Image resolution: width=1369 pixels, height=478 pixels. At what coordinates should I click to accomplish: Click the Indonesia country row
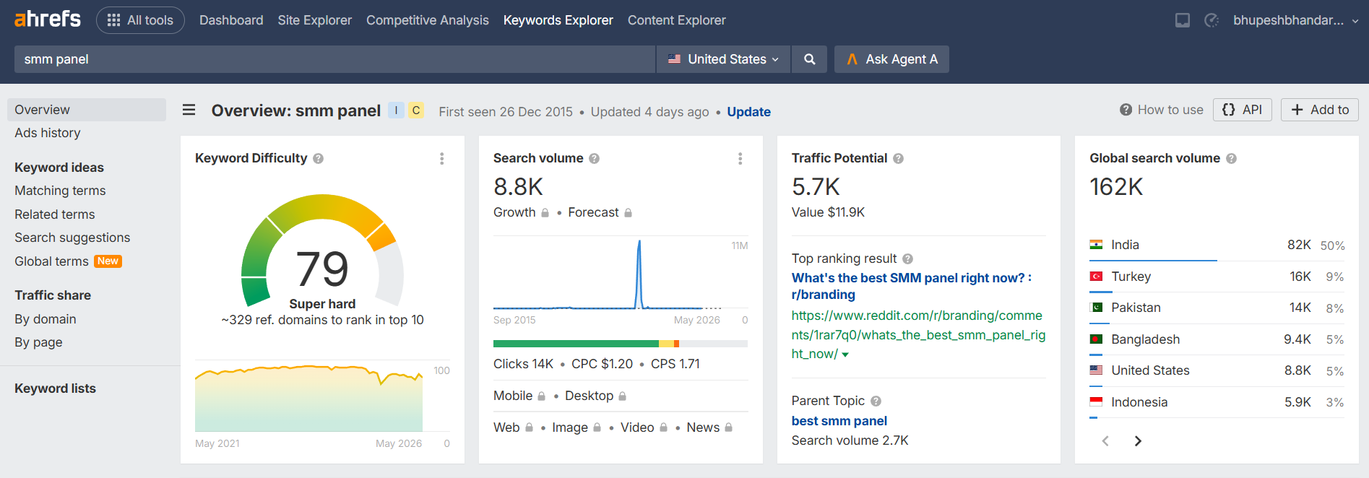[1217, 402]
